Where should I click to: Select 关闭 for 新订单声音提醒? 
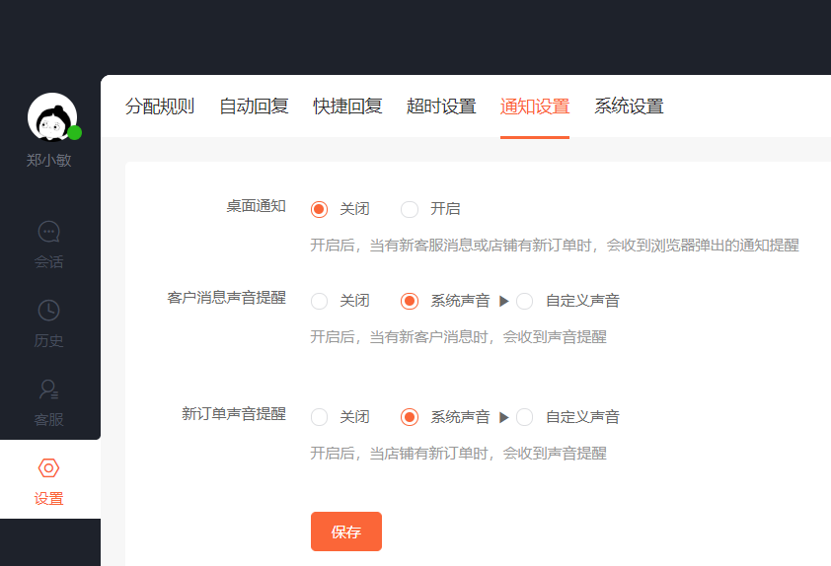319,417
